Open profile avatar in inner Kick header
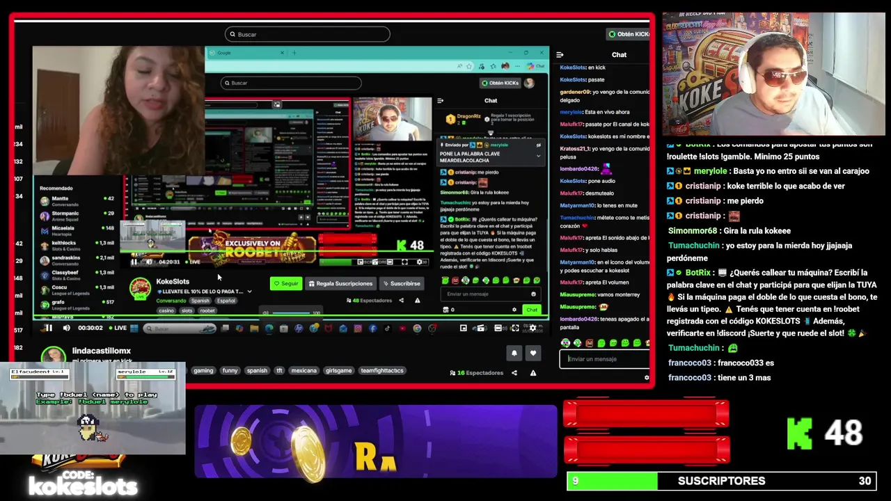 point(530,83)
